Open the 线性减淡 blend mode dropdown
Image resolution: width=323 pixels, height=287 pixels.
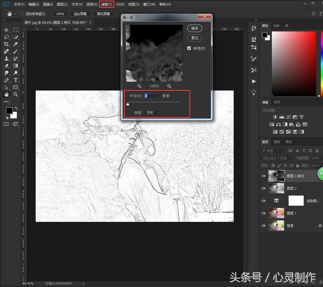(x=276, y=158)
